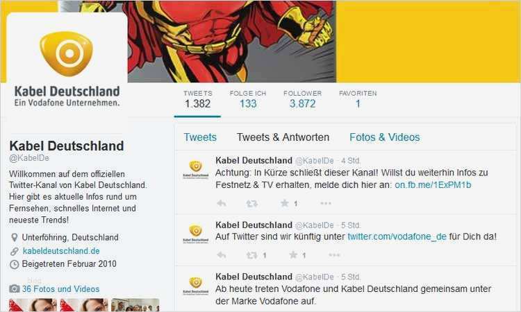This screenshot has height=312, width=521.
Task: Reply to the channel closing tweet
Action: tap(222, 203)
